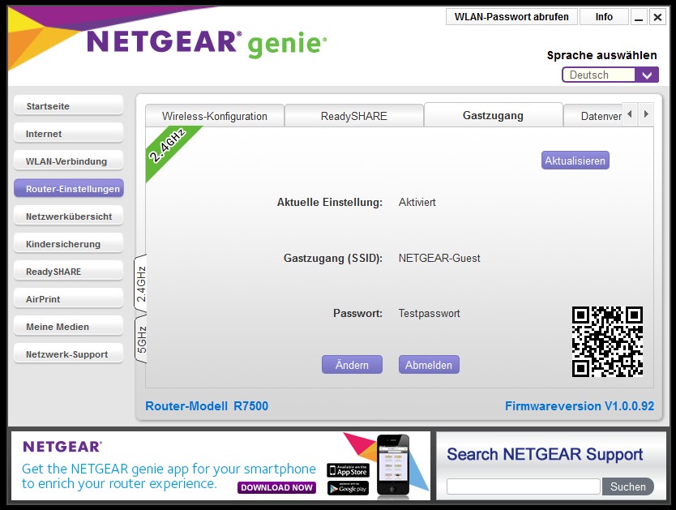The image size is (676, 510).
Task: Click the Gastzugang (SSID) label
Action: tap(333, 258)
